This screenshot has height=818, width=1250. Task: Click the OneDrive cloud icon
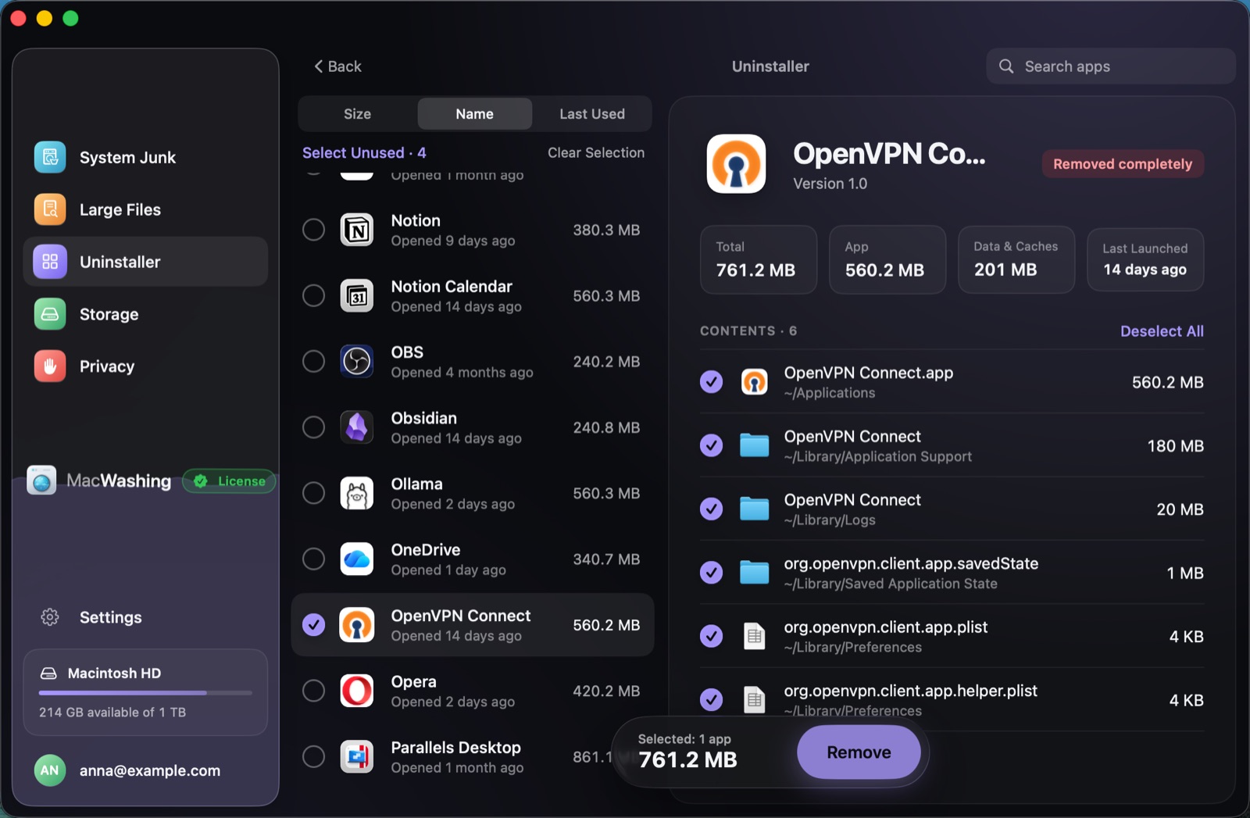click(x=357, y=559)
